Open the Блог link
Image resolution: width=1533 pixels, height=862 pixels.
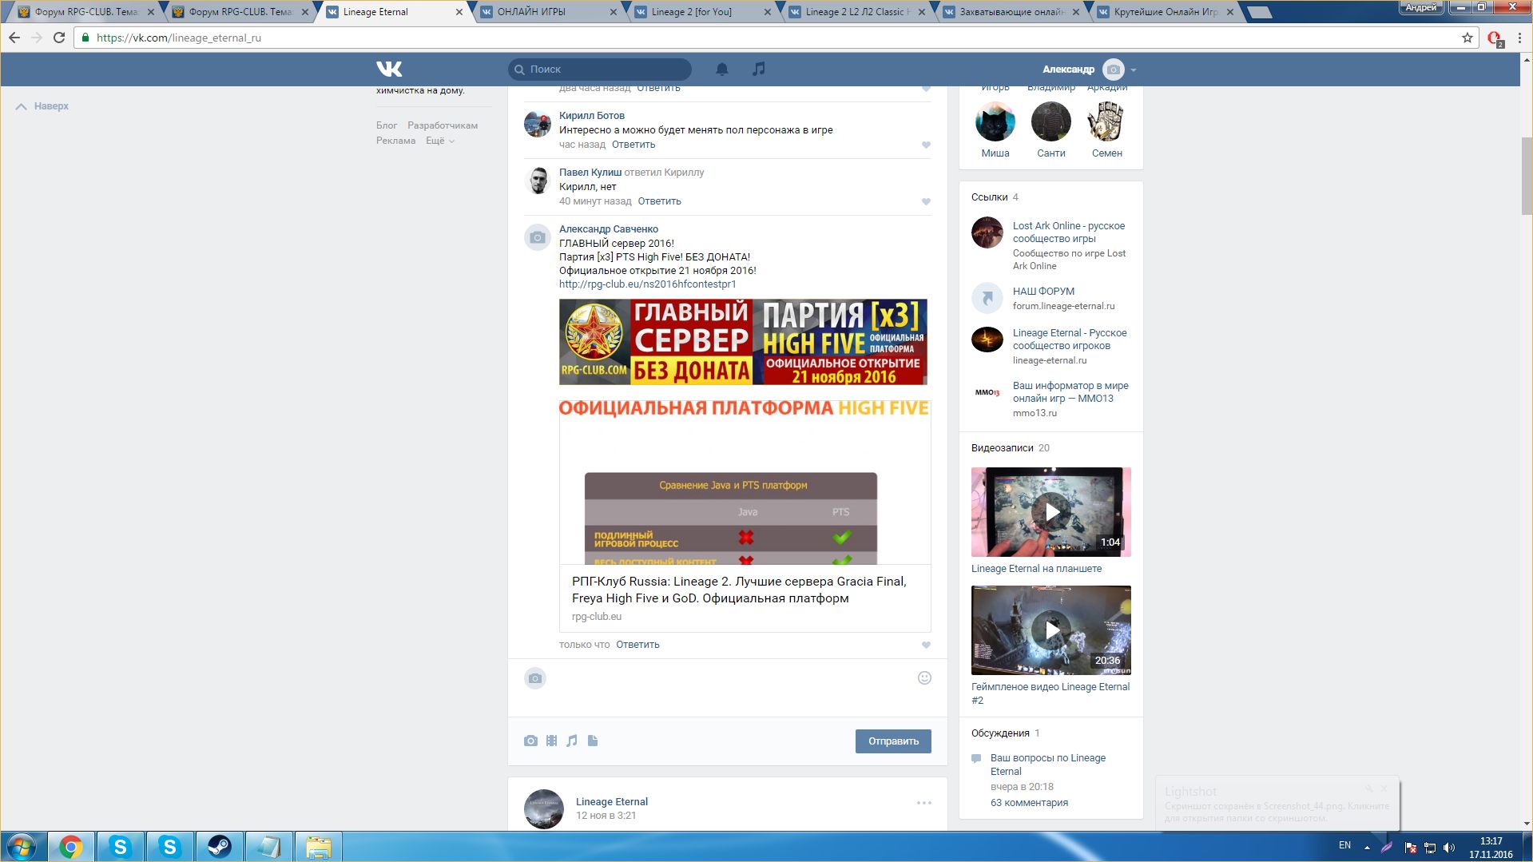coord(387,125)
